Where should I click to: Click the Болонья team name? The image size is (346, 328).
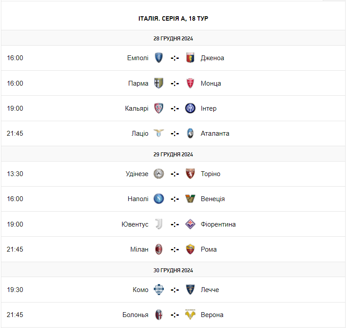click(135, 315)
